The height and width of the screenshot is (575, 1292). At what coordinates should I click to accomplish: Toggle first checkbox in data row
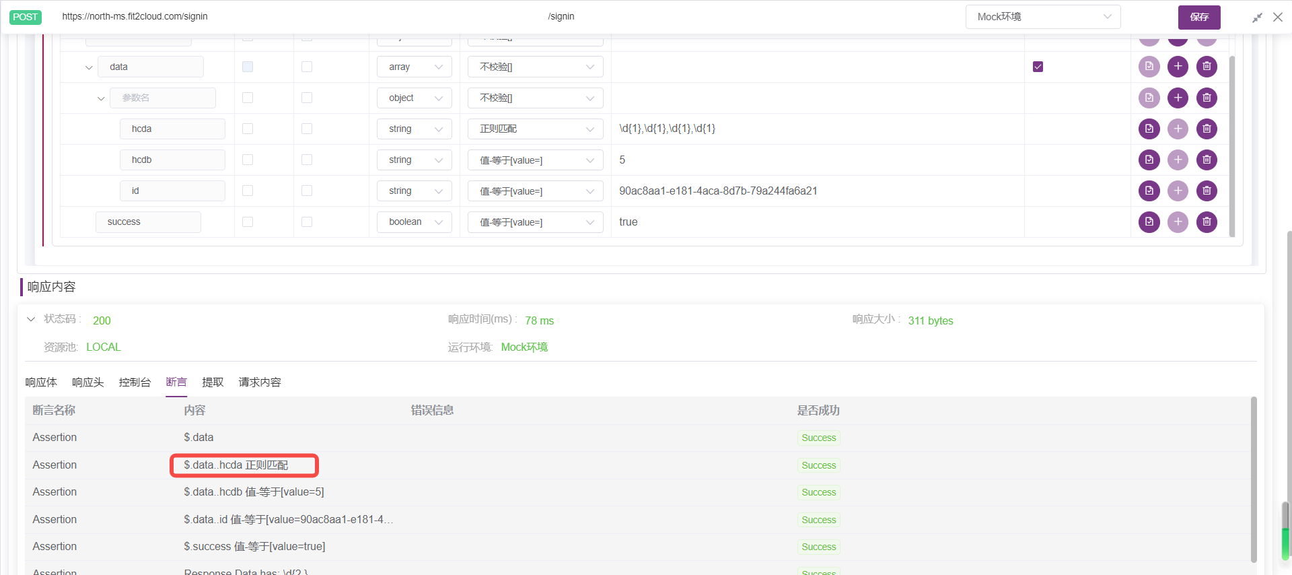click(248, 67)
